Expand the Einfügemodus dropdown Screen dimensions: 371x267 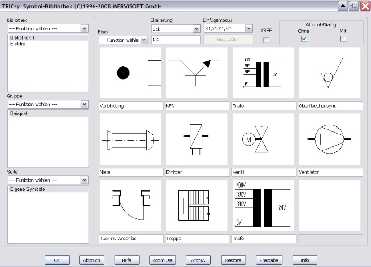[x=228, y=28]
